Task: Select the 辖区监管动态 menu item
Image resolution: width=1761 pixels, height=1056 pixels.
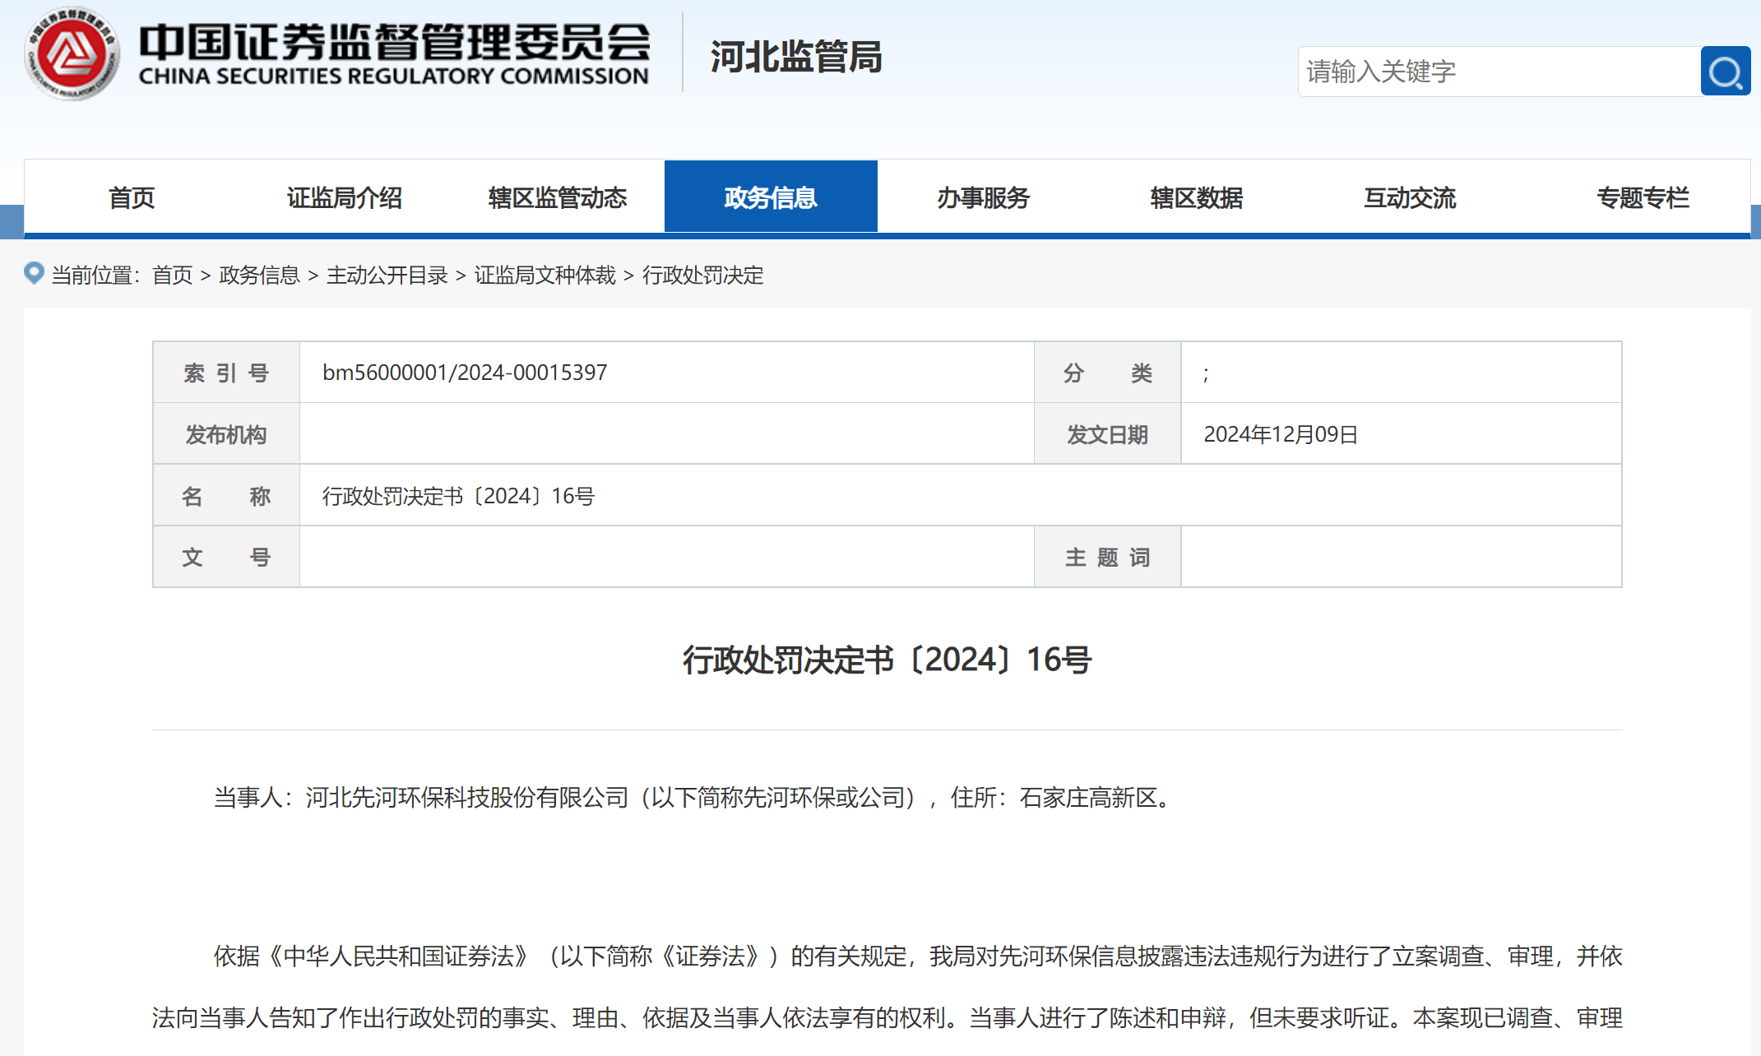Action: [557, 197]
